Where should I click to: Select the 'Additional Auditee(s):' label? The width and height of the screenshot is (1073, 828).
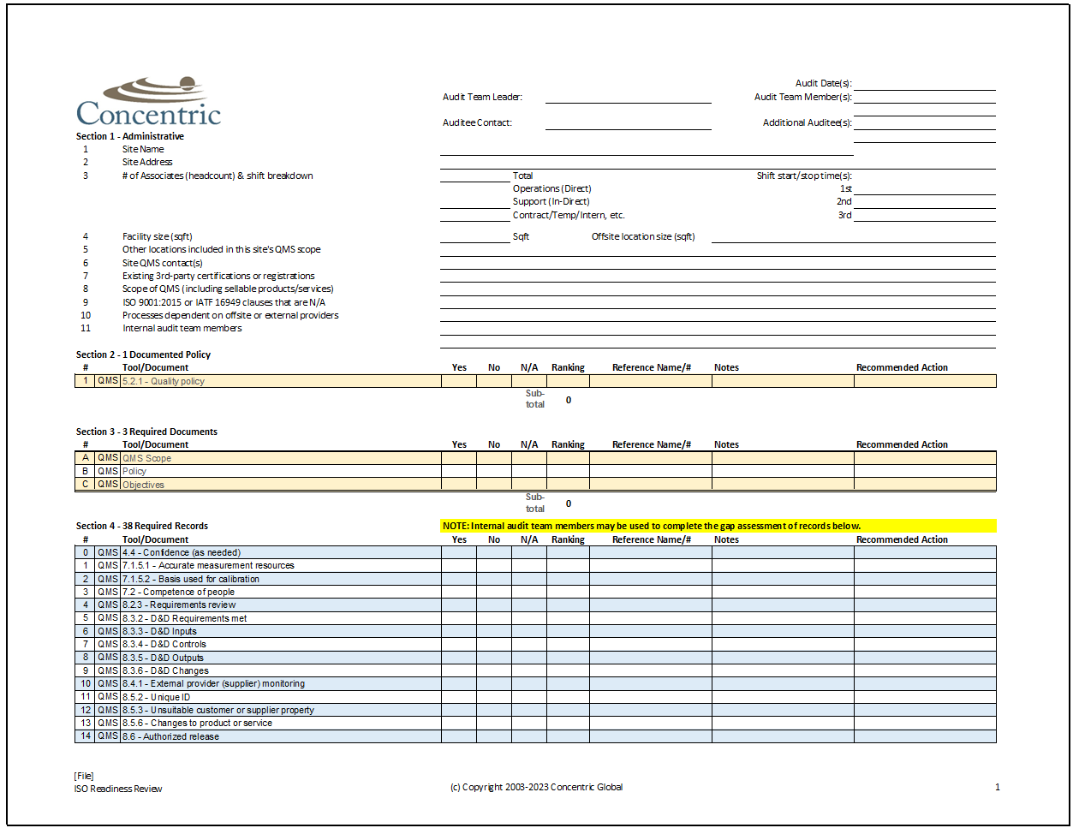coord(808,123)
